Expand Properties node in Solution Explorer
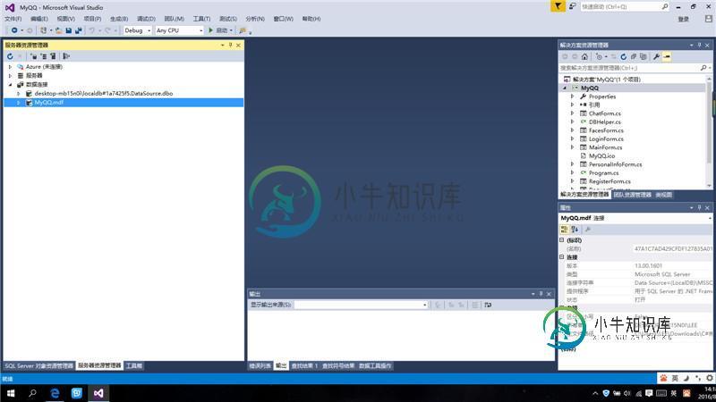 tap(572, 96)
